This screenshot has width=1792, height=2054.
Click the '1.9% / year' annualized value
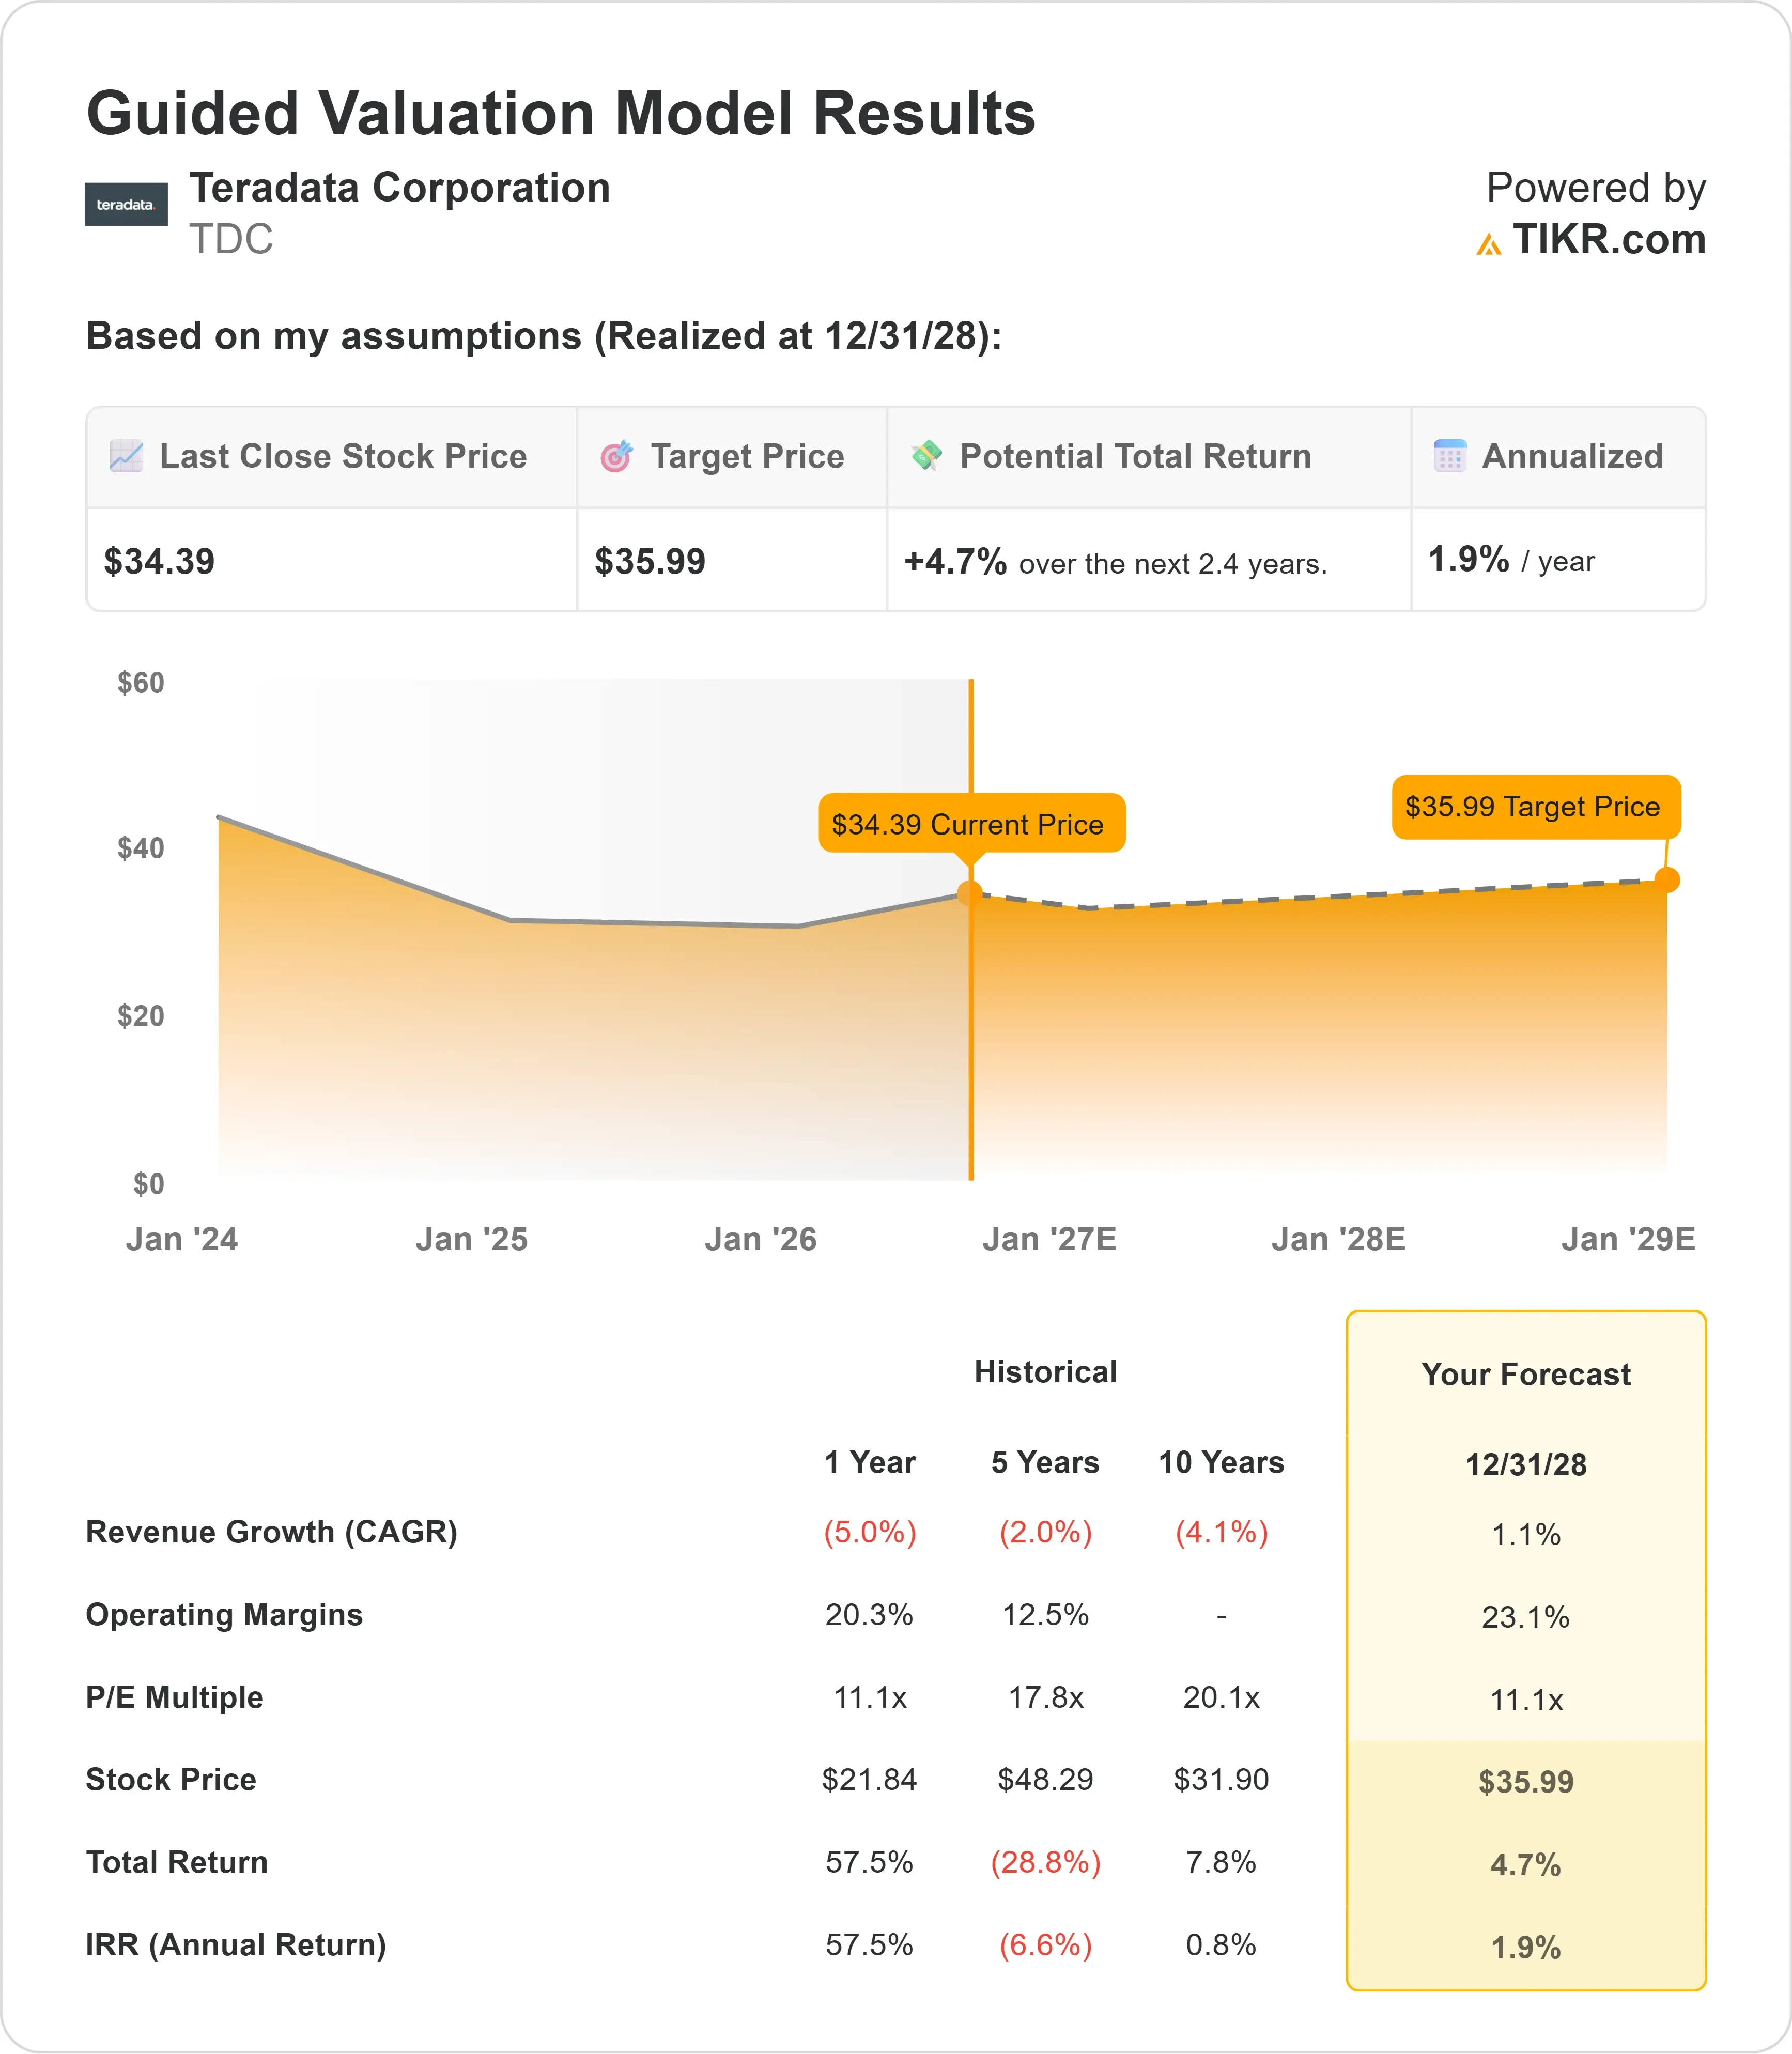pyautogui.click(x=1511, y=560)
